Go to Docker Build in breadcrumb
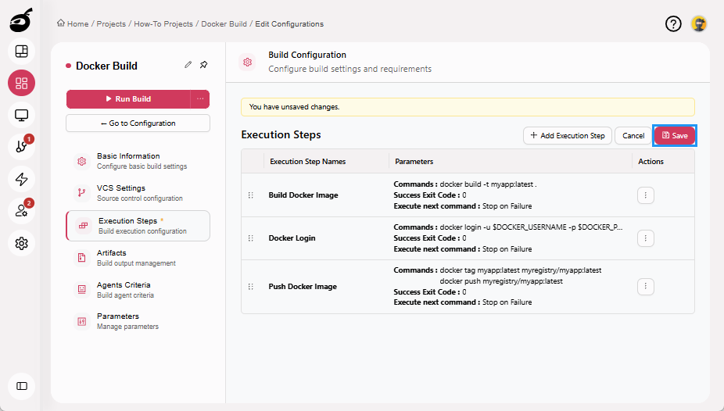The height and width of the screenshot is (411, 724). pyautogui.click(x=224, y=23)
